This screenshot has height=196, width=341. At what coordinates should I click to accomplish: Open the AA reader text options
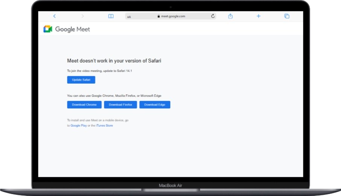click(x=129, y=17)
